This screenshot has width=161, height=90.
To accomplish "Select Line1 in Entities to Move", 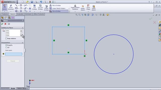I will (8, 30).
